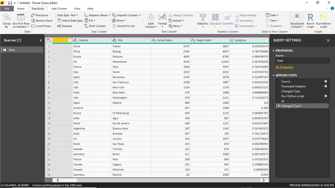Image resolution: width=335 pixels, height=188 pixels.
Task: Select the Changed Type applied step
Action: coord(302,91)
